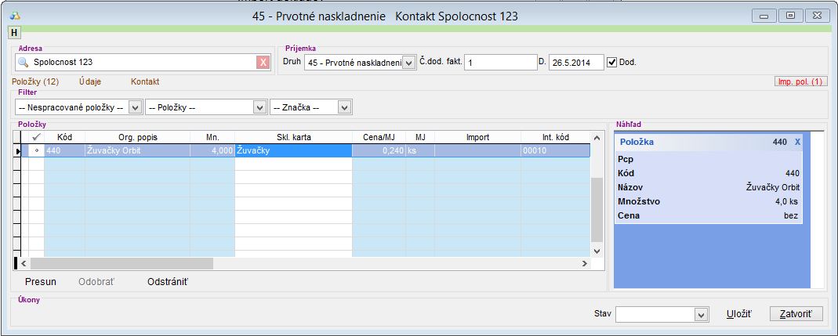Click the application logo in title bar
The width and height of the screenshot is (838, 336).
click(14, 16)
